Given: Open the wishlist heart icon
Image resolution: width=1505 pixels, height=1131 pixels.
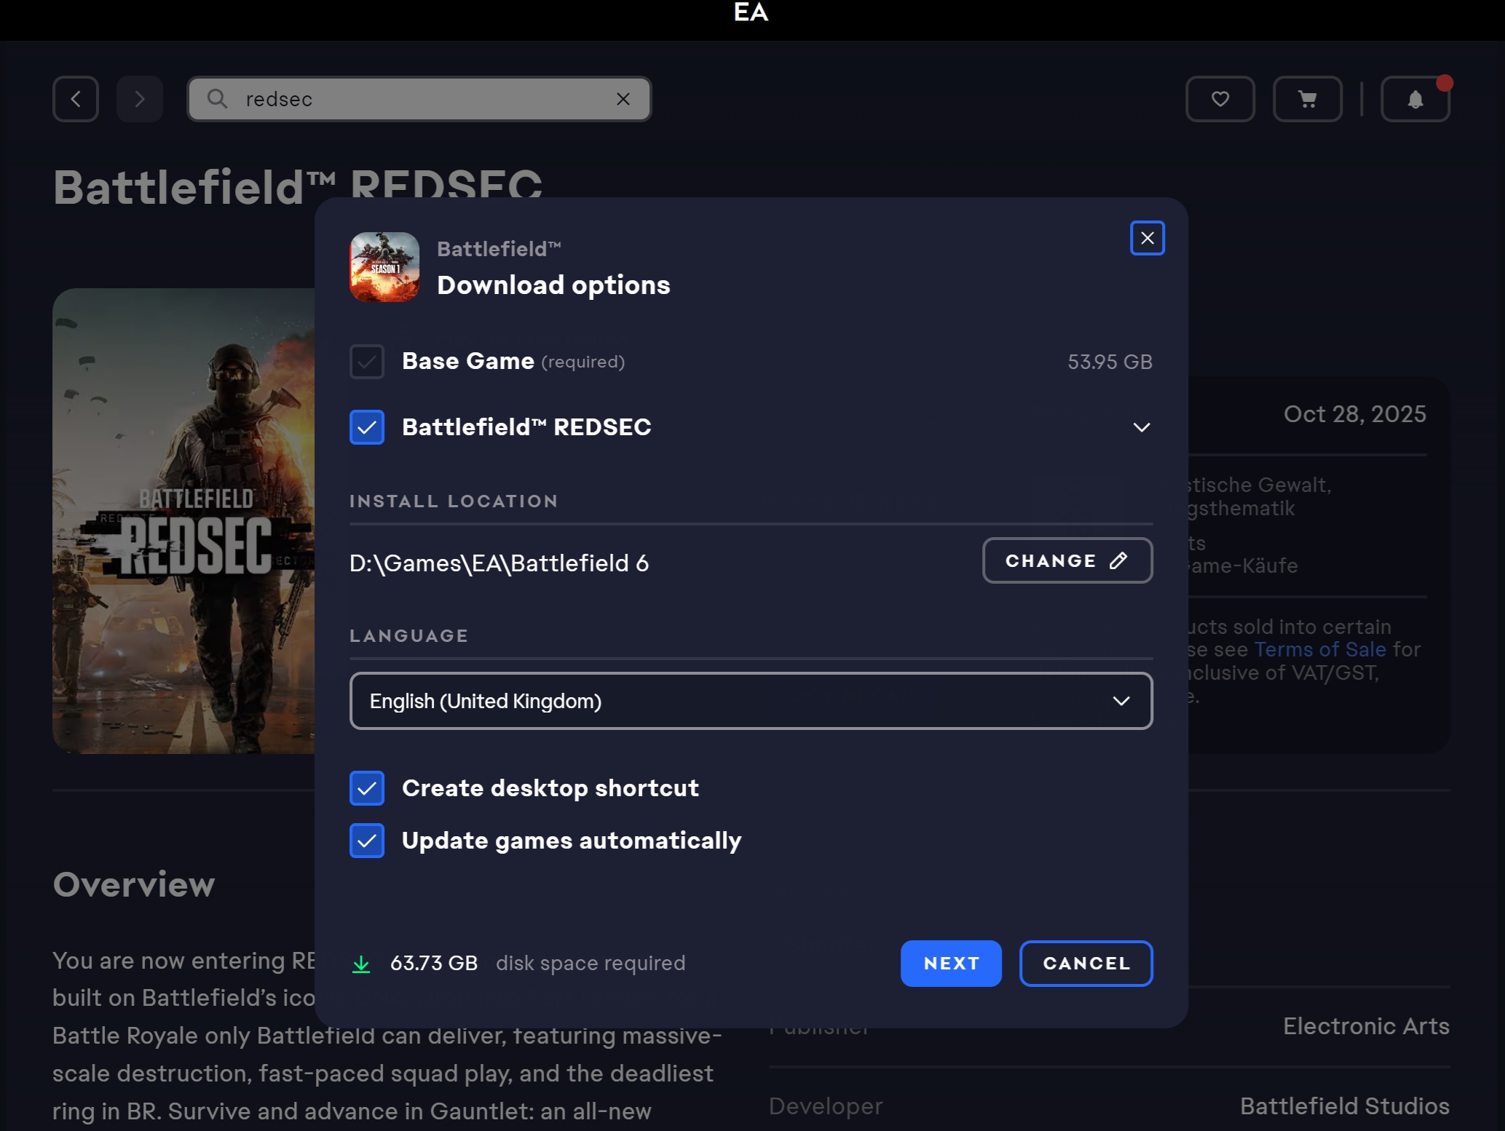Looking at the screenshot, I should [x=1220, y=99].
